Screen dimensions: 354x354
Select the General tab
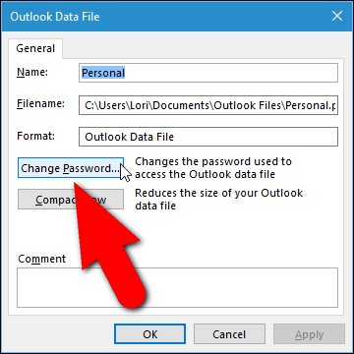tap(35, 48)
